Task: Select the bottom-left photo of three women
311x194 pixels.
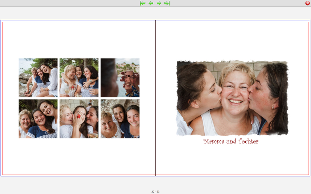Action: (38, 119)
